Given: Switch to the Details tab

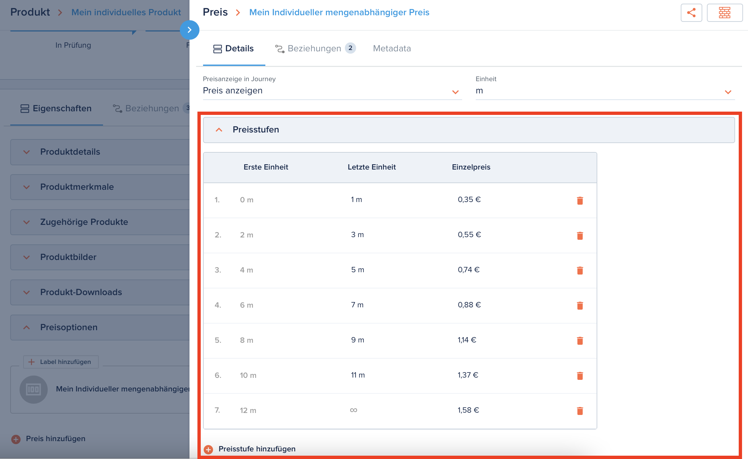Looking at the screenshot, I should (x=234, y=49).
